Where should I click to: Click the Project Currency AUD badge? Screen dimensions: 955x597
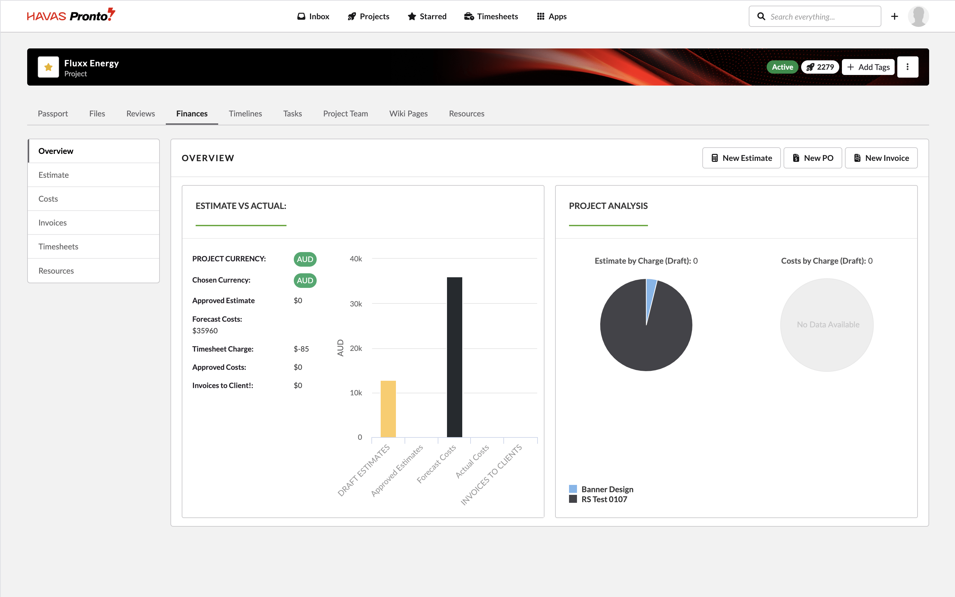click(x=305, y=259)
